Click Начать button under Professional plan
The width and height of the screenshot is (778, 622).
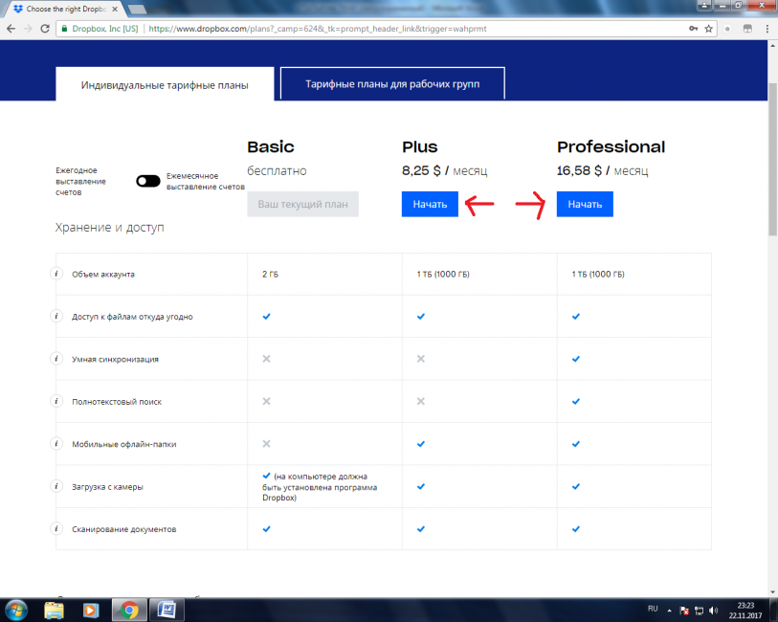[x=585, y=204]
